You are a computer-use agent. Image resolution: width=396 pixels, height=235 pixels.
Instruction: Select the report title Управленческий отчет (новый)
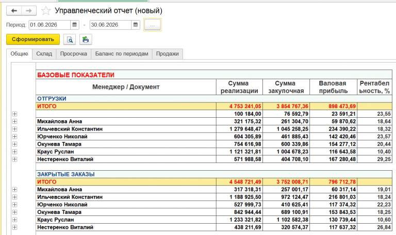(x=109, y=11)
